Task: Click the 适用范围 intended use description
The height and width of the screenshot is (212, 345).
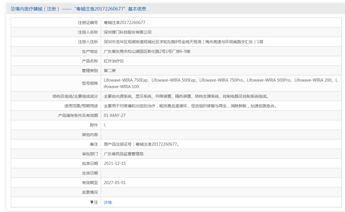Action: point(190,106)
